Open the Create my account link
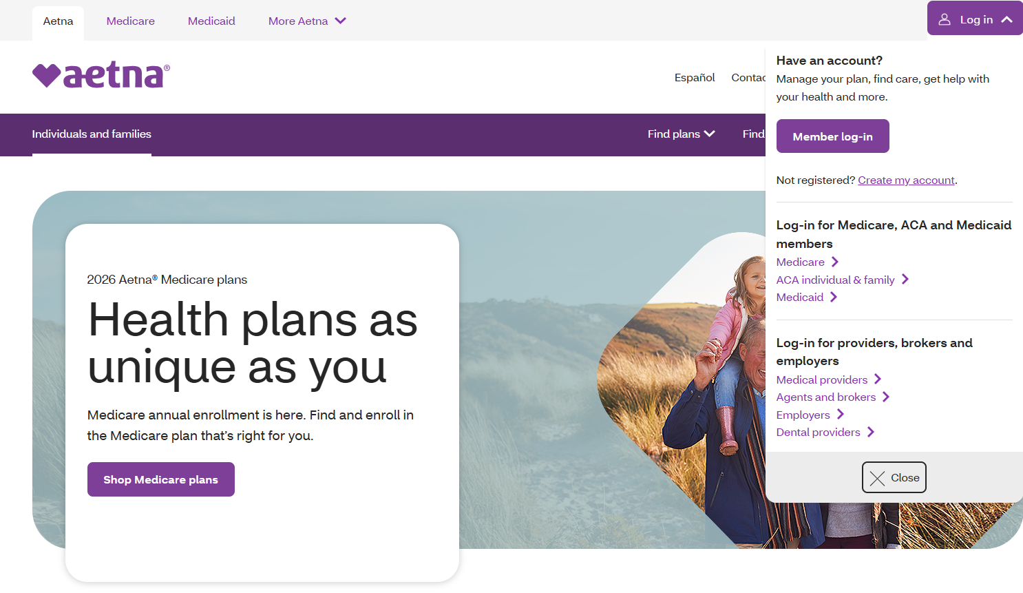1023x593 pixels. (906, 180)
